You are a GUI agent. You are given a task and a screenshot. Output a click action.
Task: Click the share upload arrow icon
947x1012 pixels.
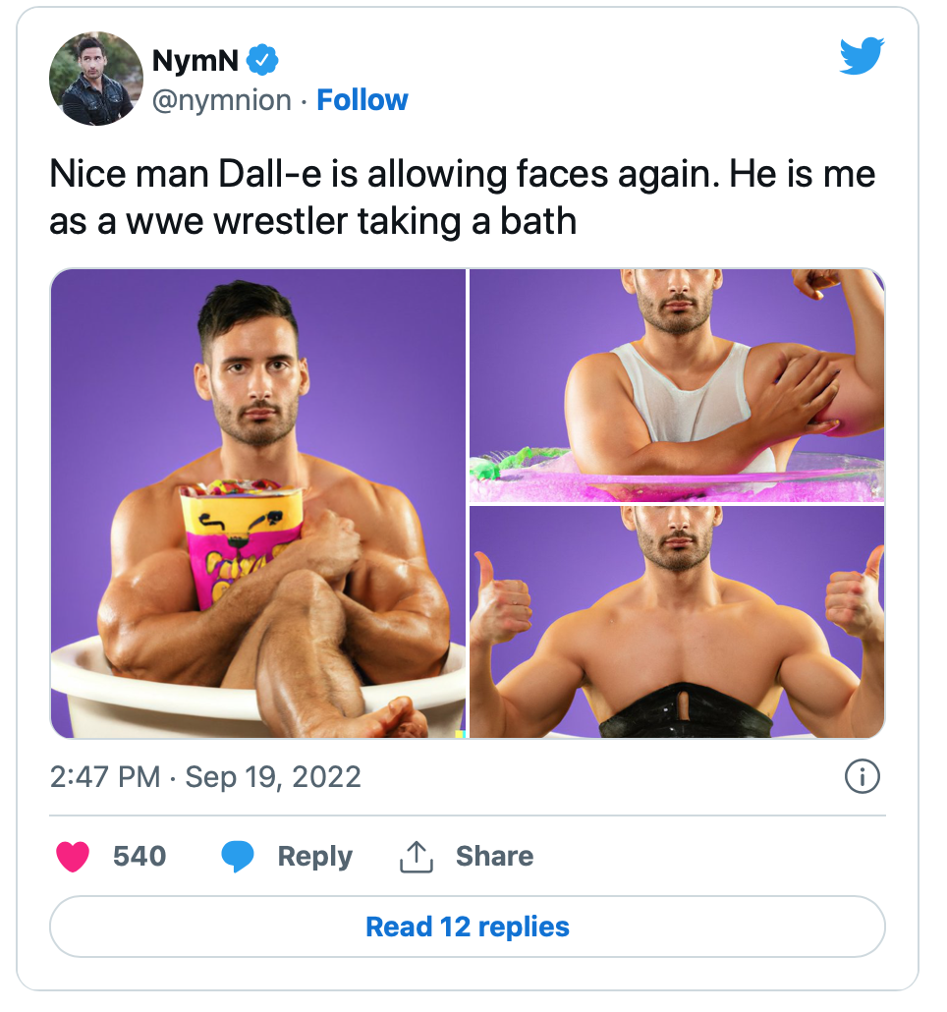pos(417,857)
